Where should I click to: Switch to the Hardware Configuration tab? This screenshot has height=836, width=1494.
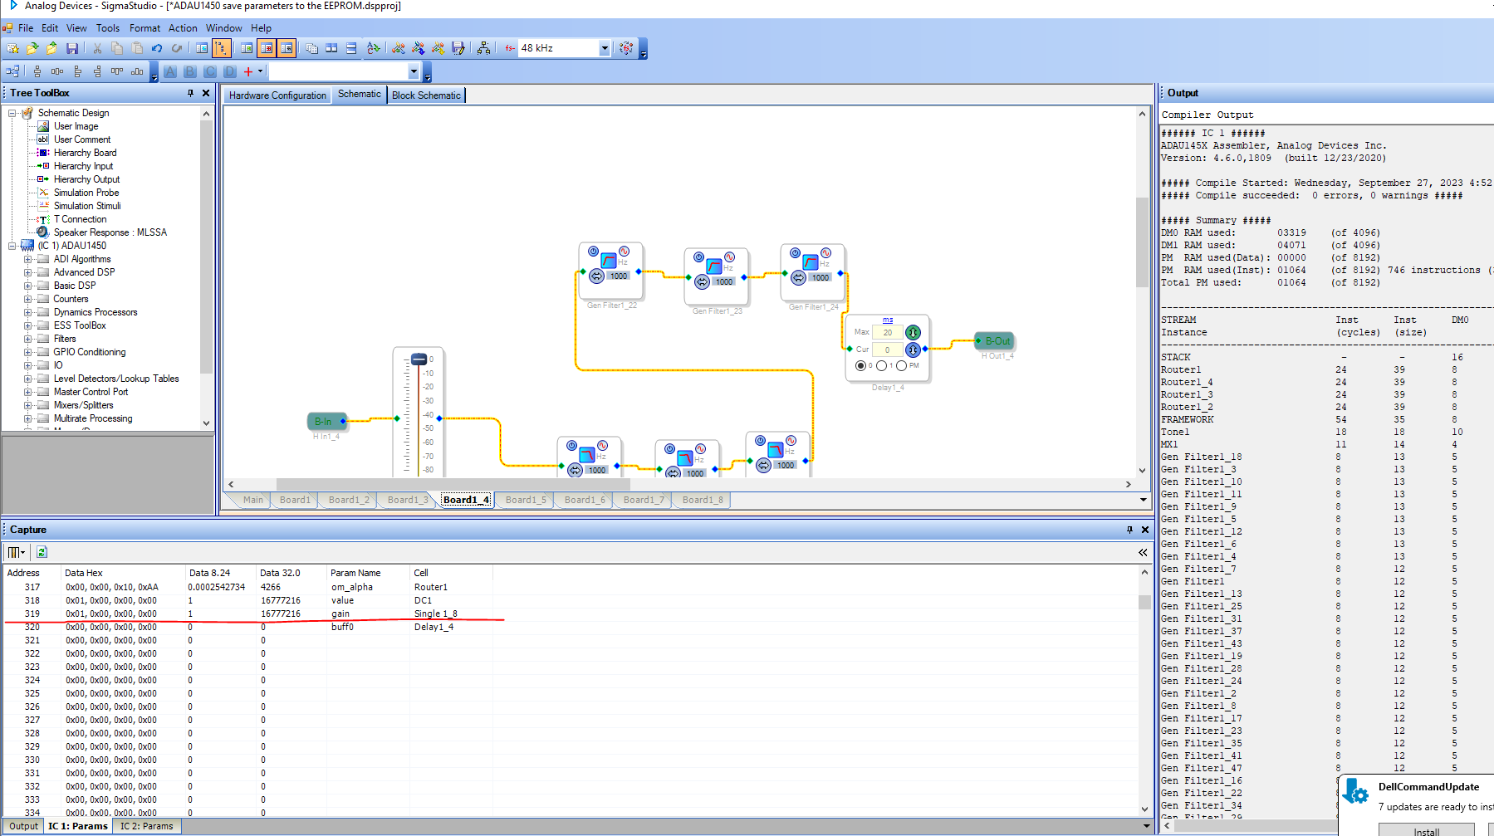coord(277,95)
